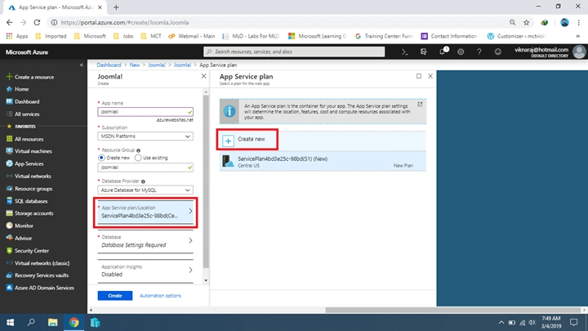Click the Resource Group info icon
Viewport: 588px width, 331px height.
tap(138, 150)
